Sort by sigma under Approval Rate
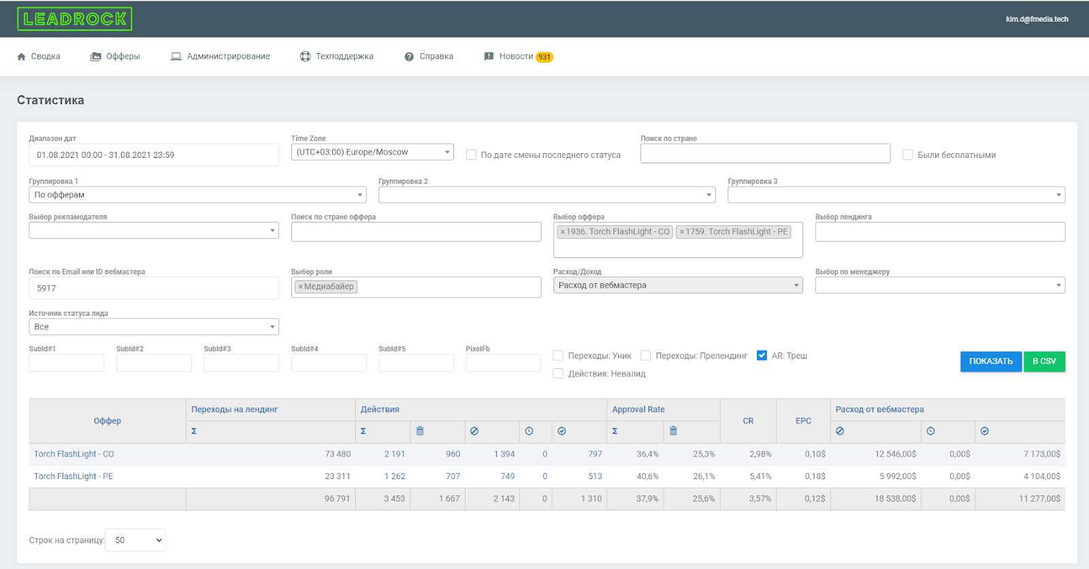Viewport: 1089px width, 569px height. click(x=615, y=432)
